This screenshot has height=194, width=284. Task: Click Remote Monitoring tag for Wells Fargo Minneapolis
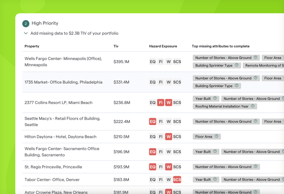263,65
